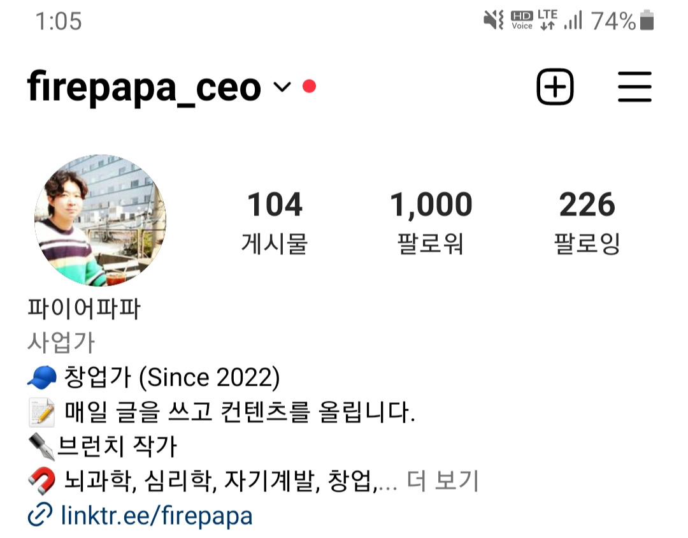Image resolution: width=688 pixels, height=538 pixels.
Task: Tap the circular profile picture
Action: (x=100, y=220)
